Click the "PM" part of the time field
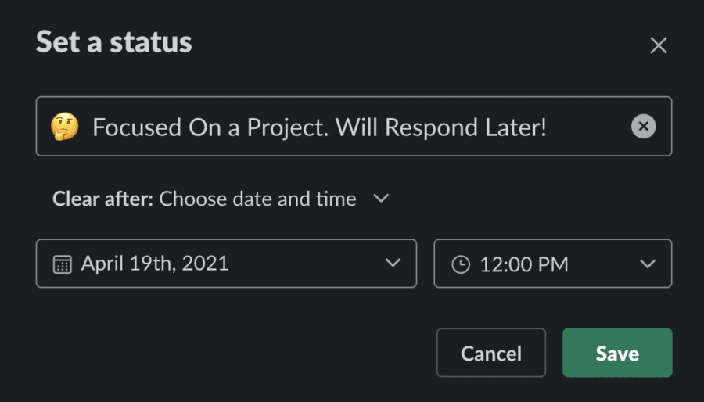Image resolution: width=704 pixels, height=402 pixels. click(553, 264)
